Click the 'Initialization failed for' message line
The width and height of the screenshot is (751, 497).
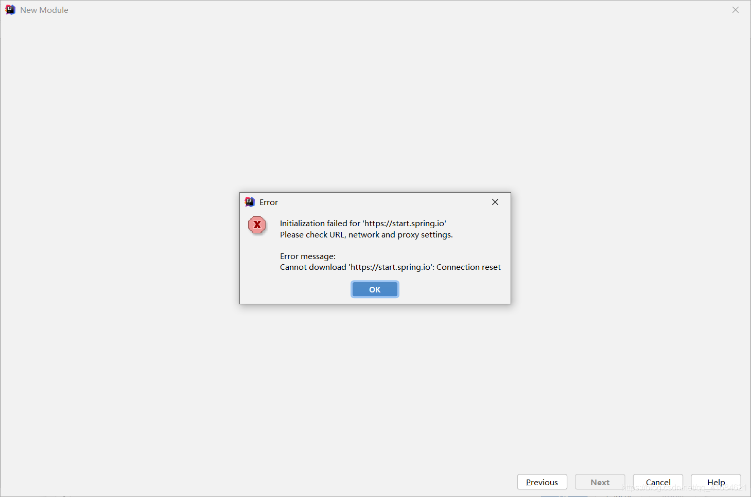point(363,223)
